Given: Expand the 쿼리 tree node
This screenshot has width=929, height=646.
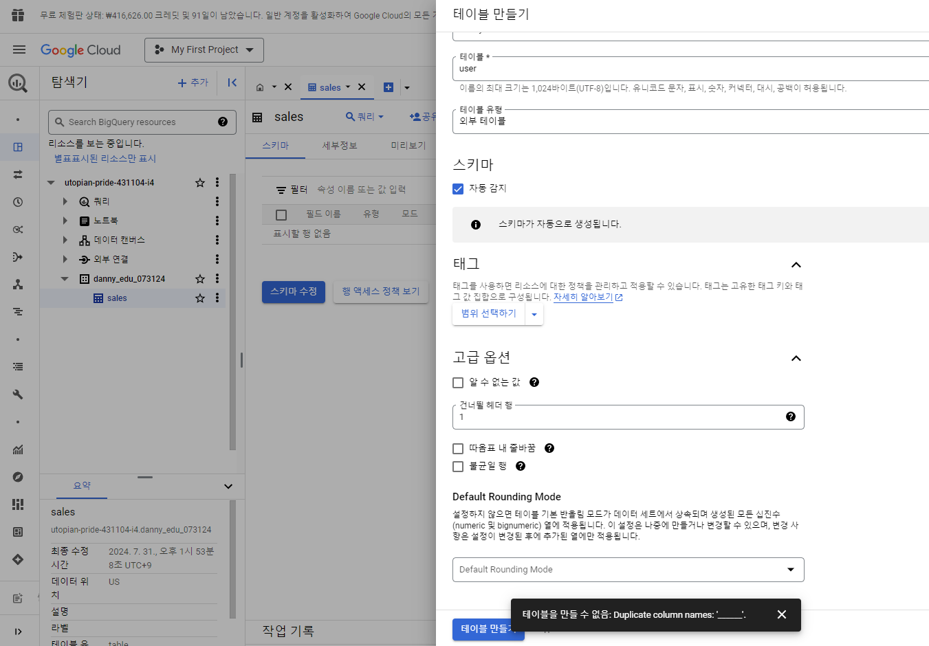Looking at the screenshot, I should point(65,201).
